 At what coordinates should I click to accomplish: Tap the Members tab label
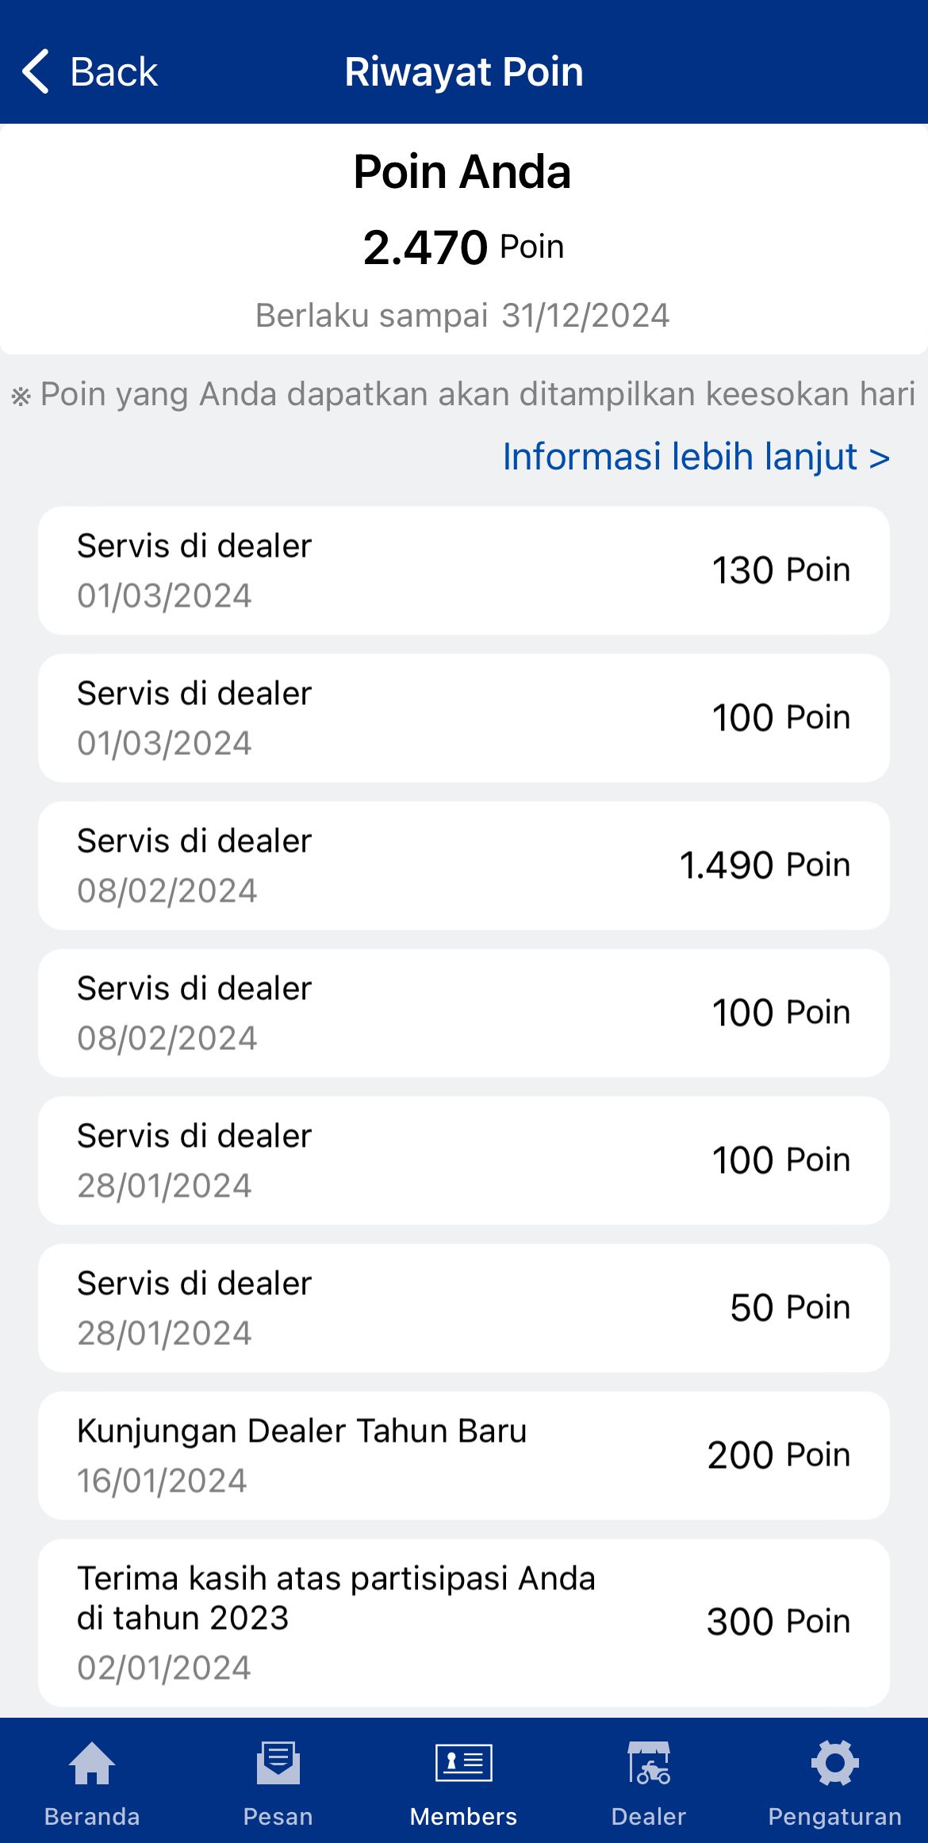[463, 1816]
